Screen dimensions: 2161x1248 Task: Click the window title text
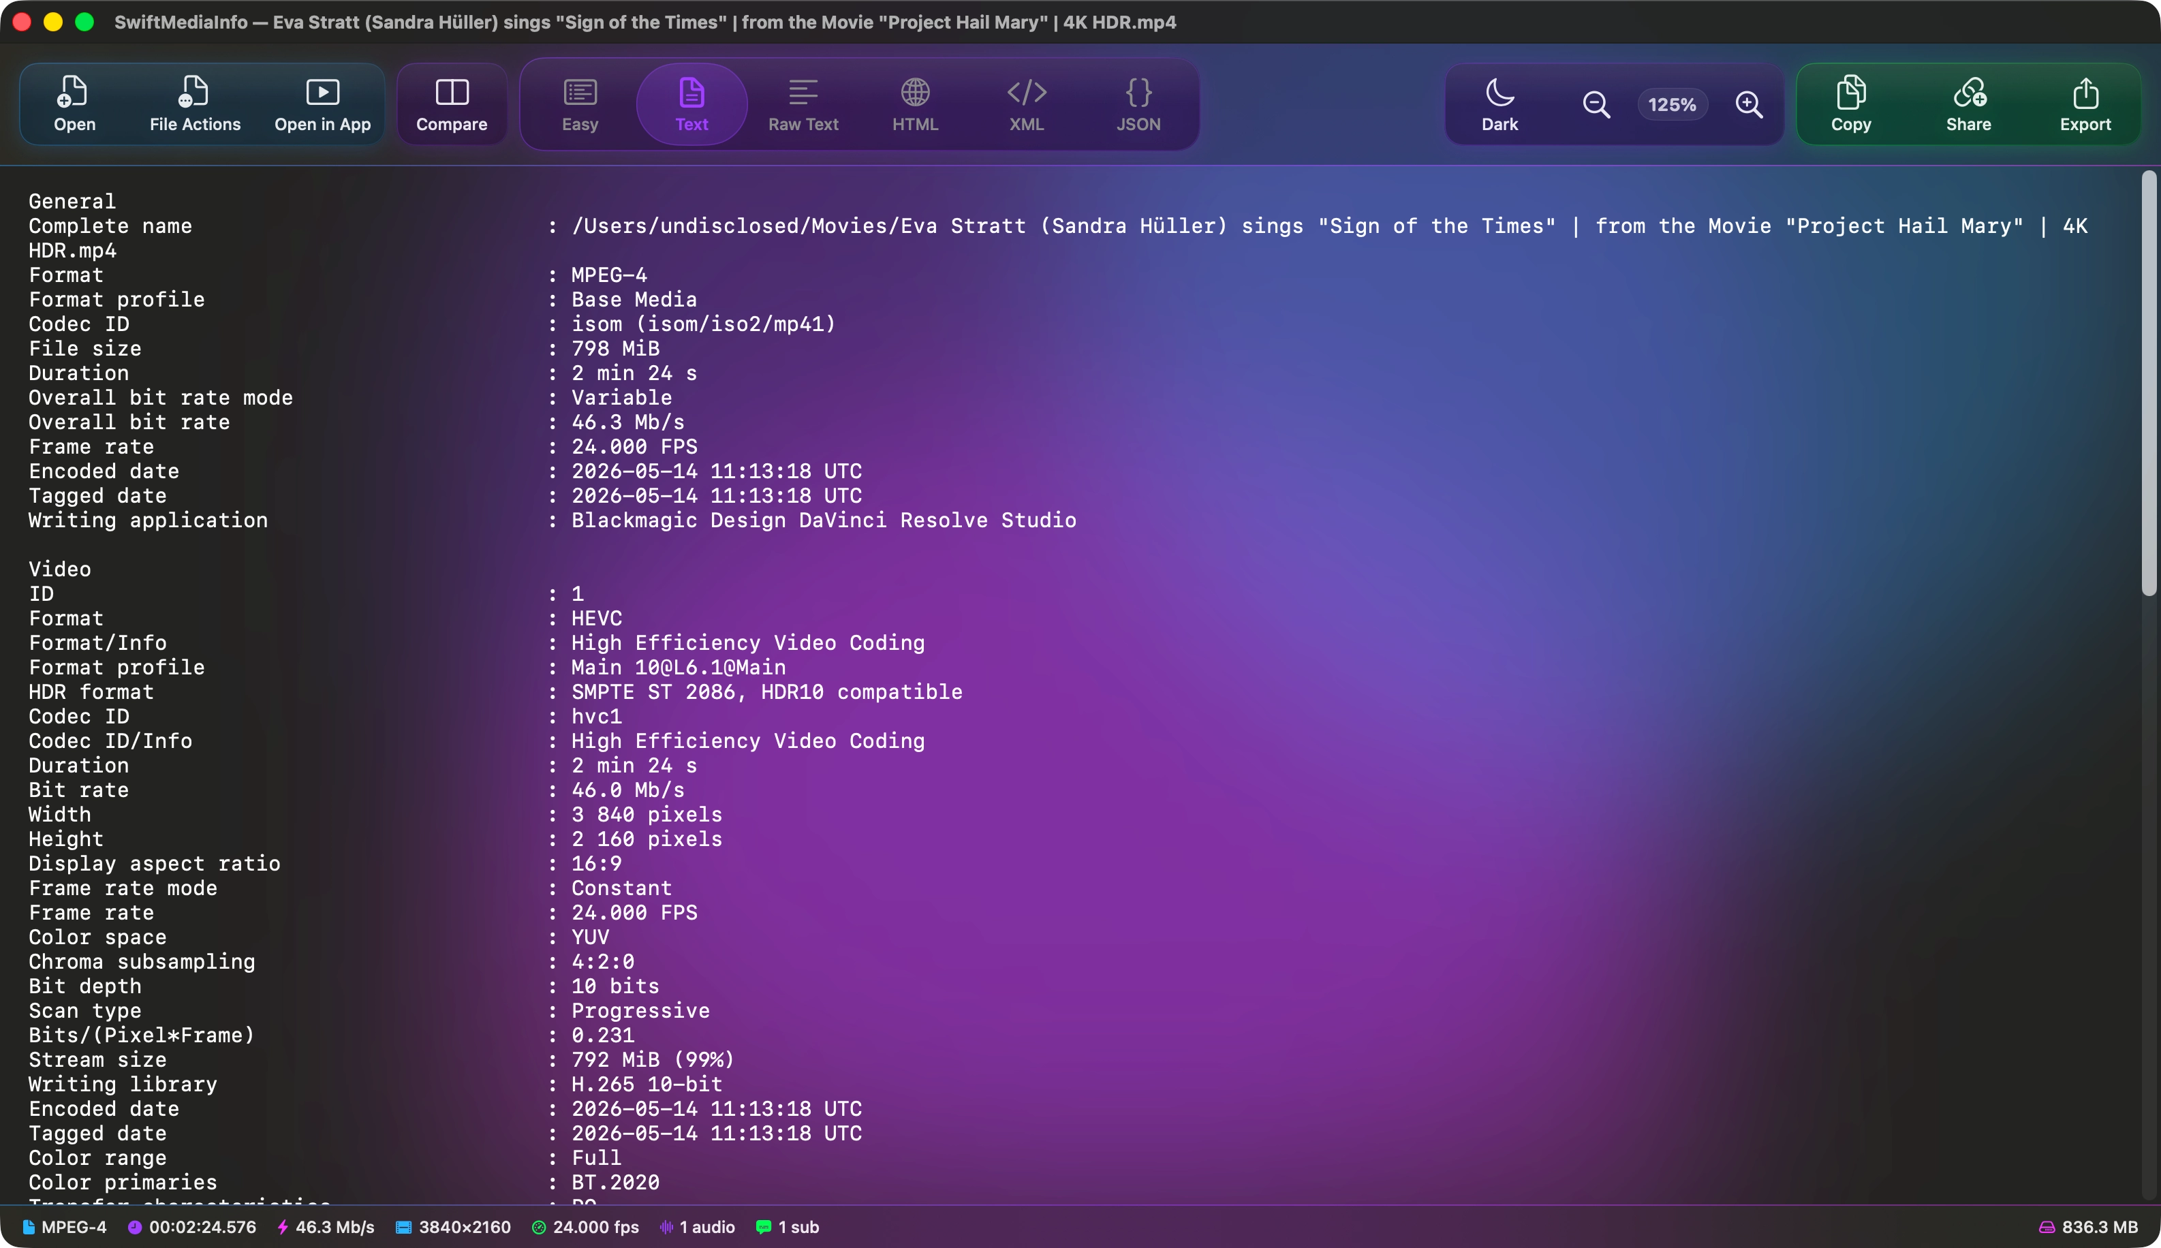[645, 22]
